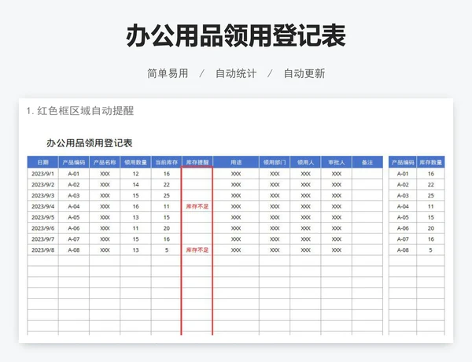Click the date cell 2023/9/7

click(42, 239)
